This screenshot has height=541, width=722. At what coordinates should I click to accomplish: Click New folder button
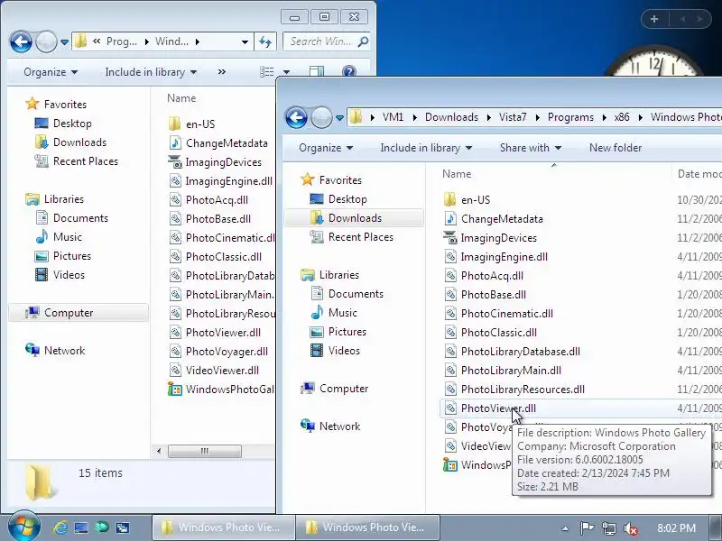pos(616,148)
